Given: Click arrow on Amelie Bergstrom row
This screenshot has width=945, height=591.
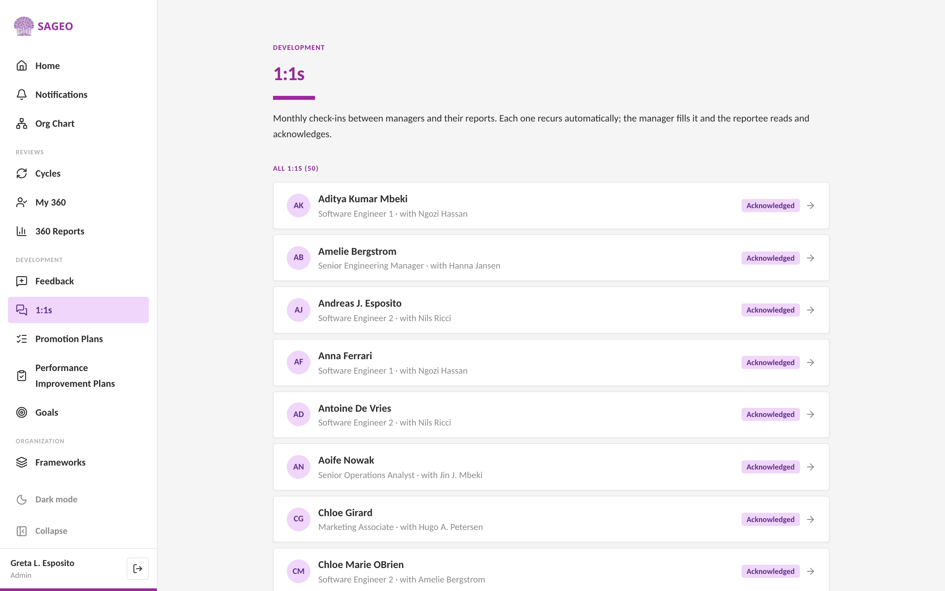Looking at the screenshot, I should 811,258.
